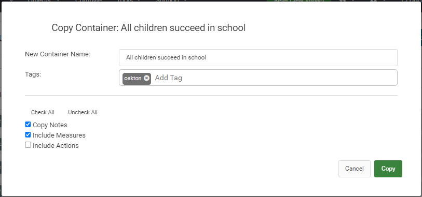
Task: Click into the Add Tag input
Action: (275, 78)
